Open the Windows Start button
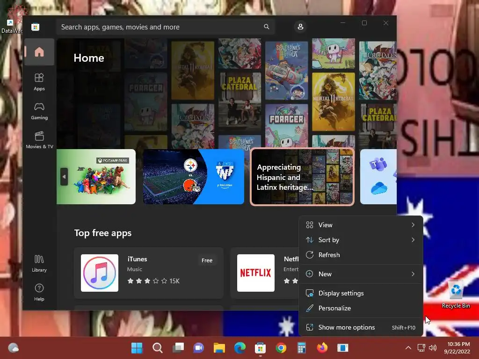This screenshot has height=359, width=479. tap(137, 348)
